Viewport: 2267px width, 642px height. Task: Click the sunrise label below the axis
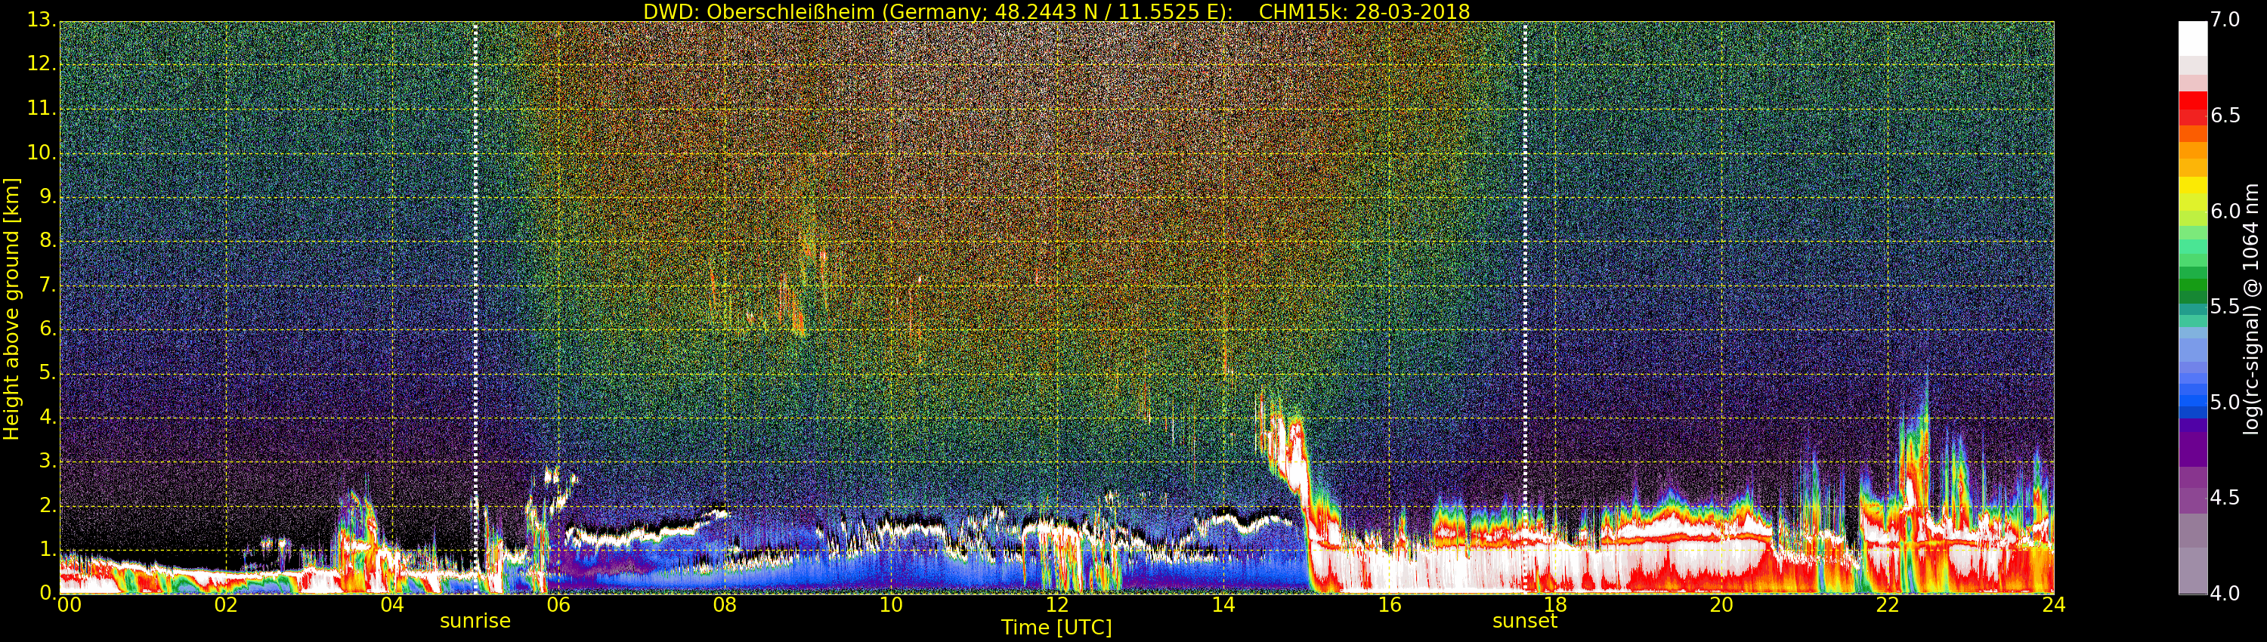pyautogui.click(x=475, y=621)
